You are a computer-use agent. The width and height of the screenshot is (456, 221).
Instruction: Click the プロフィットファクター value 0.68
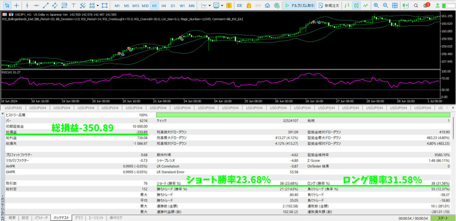click(x=145, y=155)
